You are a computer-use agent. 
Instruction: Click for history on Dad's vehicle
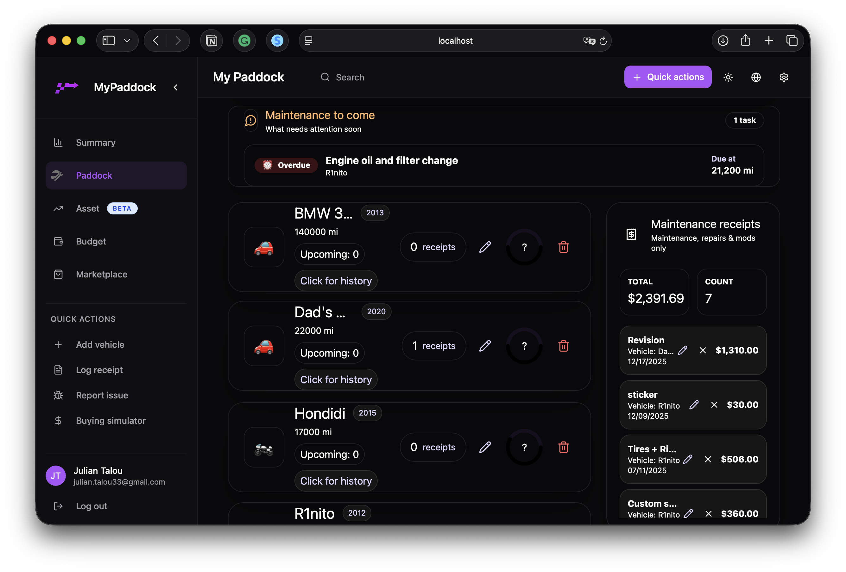(x=336, y=379)
